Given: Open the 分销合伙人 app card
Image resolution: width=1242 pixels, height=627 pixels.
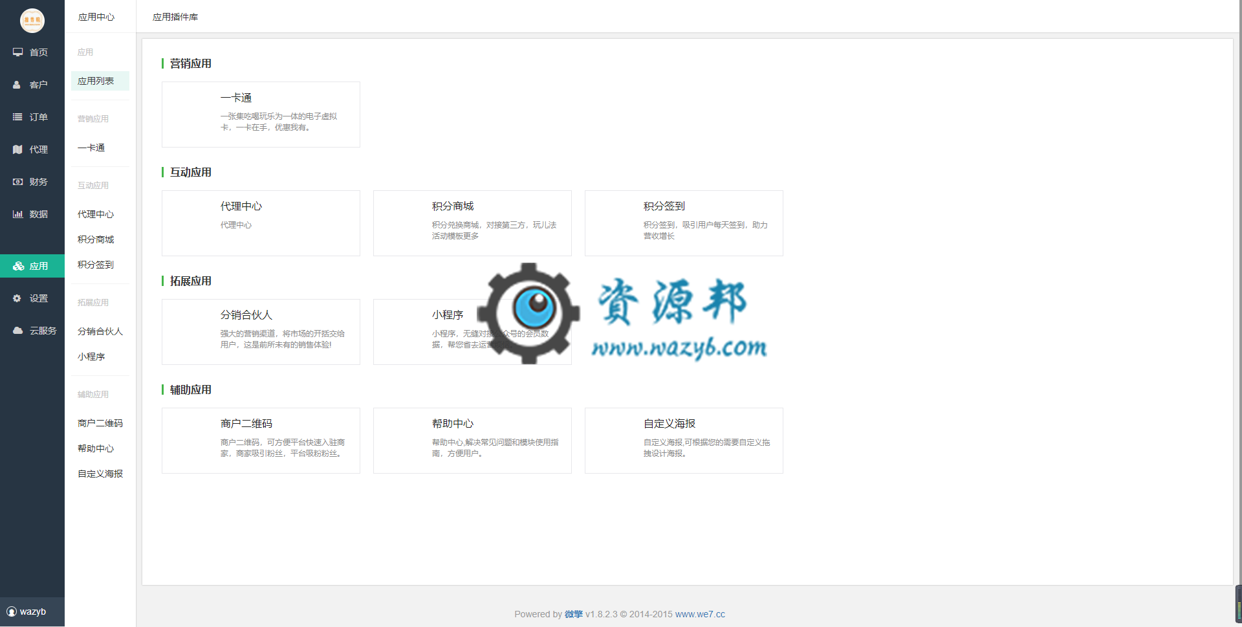Looking at the screenshot, I should pos(261,332).
